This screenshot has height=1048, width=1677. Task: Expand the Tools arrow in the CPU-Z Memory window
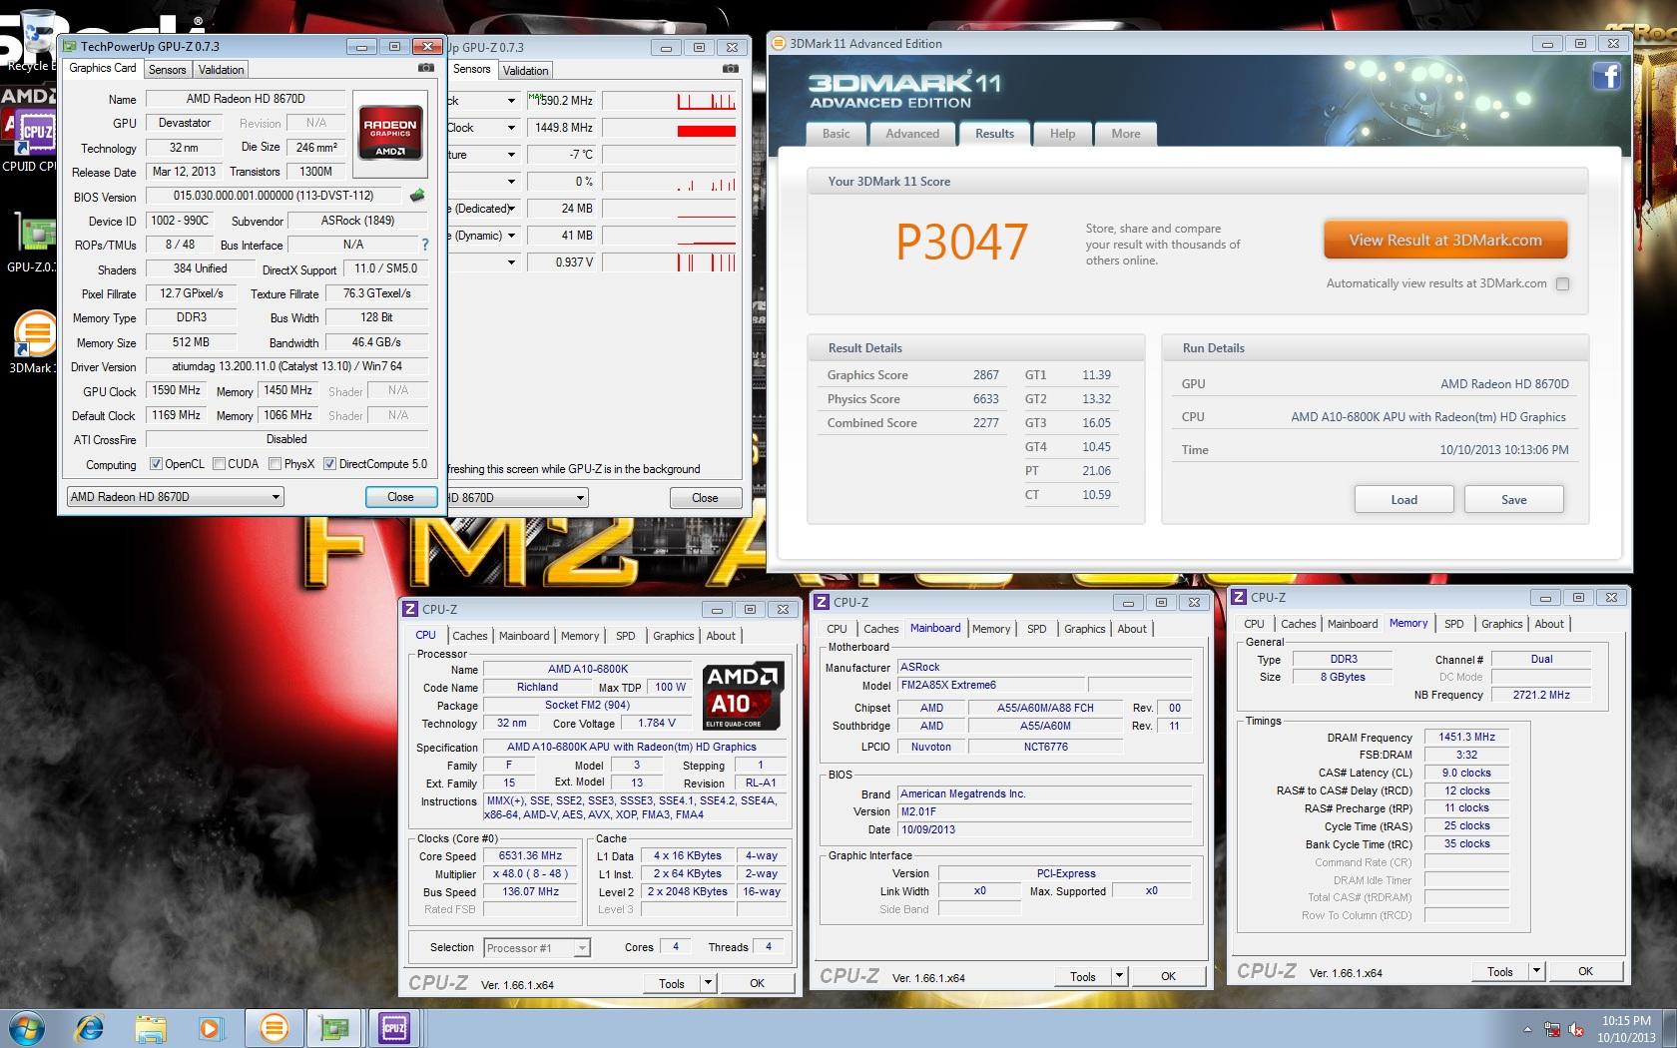point(1536,971)
